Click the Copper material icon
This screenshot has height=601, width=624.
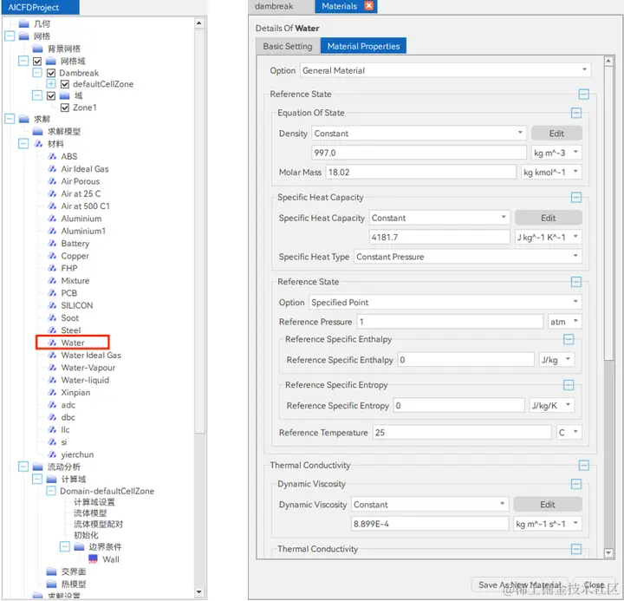52,255
